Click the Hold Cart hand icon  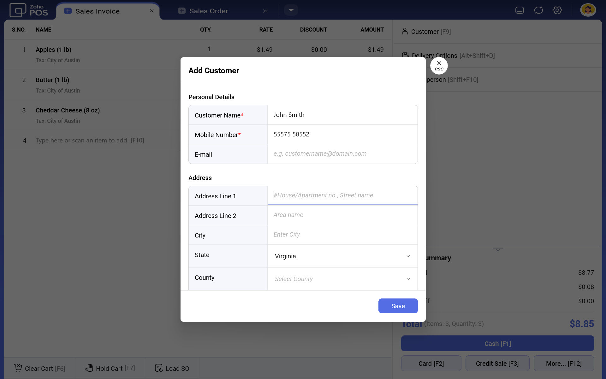click(x=89, y=368)
